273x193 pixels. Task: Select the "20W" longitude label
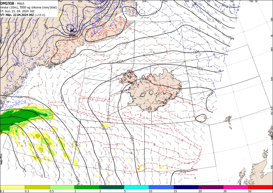144,1
